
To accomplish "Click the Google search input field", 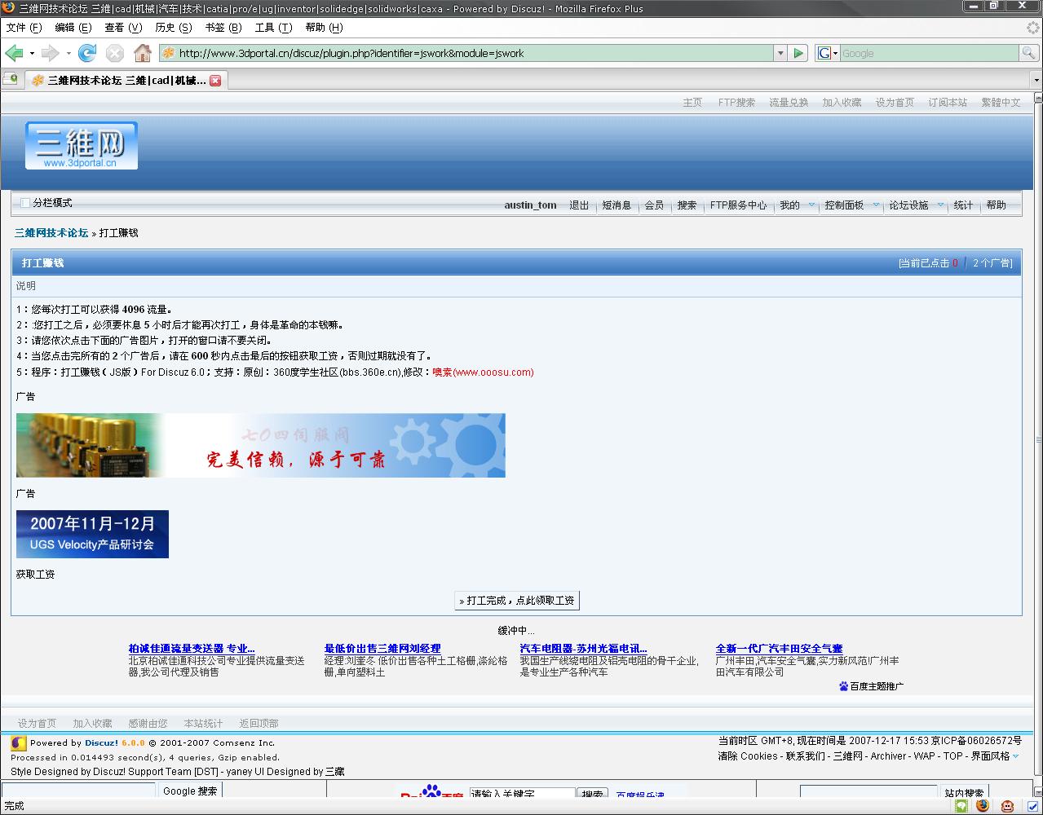I will pyautogui.click(x=929, y=53).
